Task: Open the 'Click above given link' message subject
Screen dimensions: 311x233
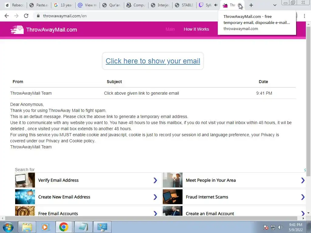Action: pyautogui.click(x=142, y=93)
